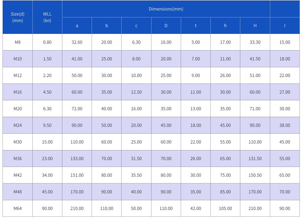
Task: Click the 'D' column header
Action: tap(166, 26)
